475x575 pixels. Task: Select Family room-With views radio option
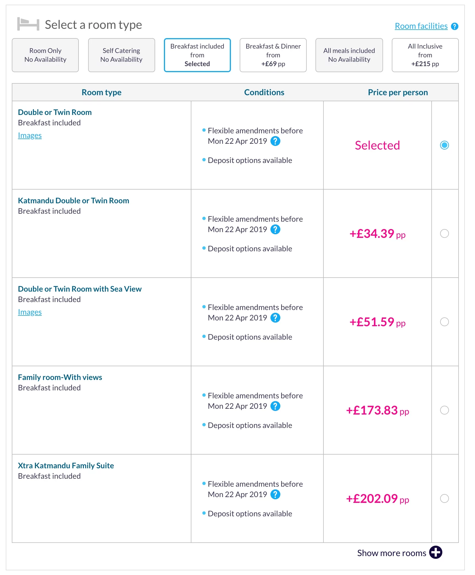tap(444, 410)
